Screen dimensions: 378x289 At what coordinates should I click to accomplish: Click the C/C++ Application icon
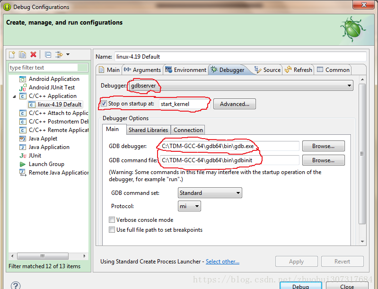pyautogui.click(x=22, y=96)
